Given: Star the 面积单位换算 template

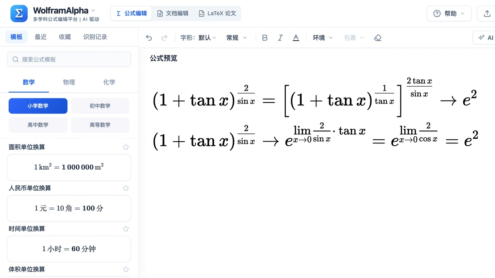Looking at the screenshot, I should (126, 147).
